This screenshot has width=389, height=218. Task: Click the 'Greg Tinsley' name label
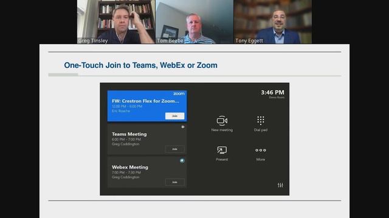pos(93,41)
